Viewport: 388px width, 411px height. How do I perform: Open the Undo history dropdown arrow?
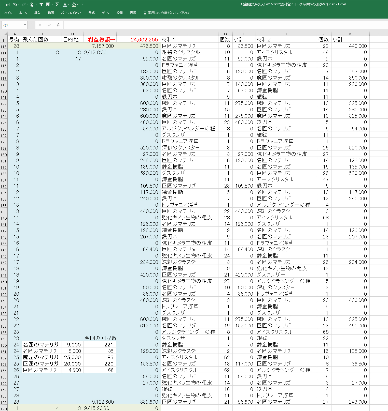click(19, 4)
